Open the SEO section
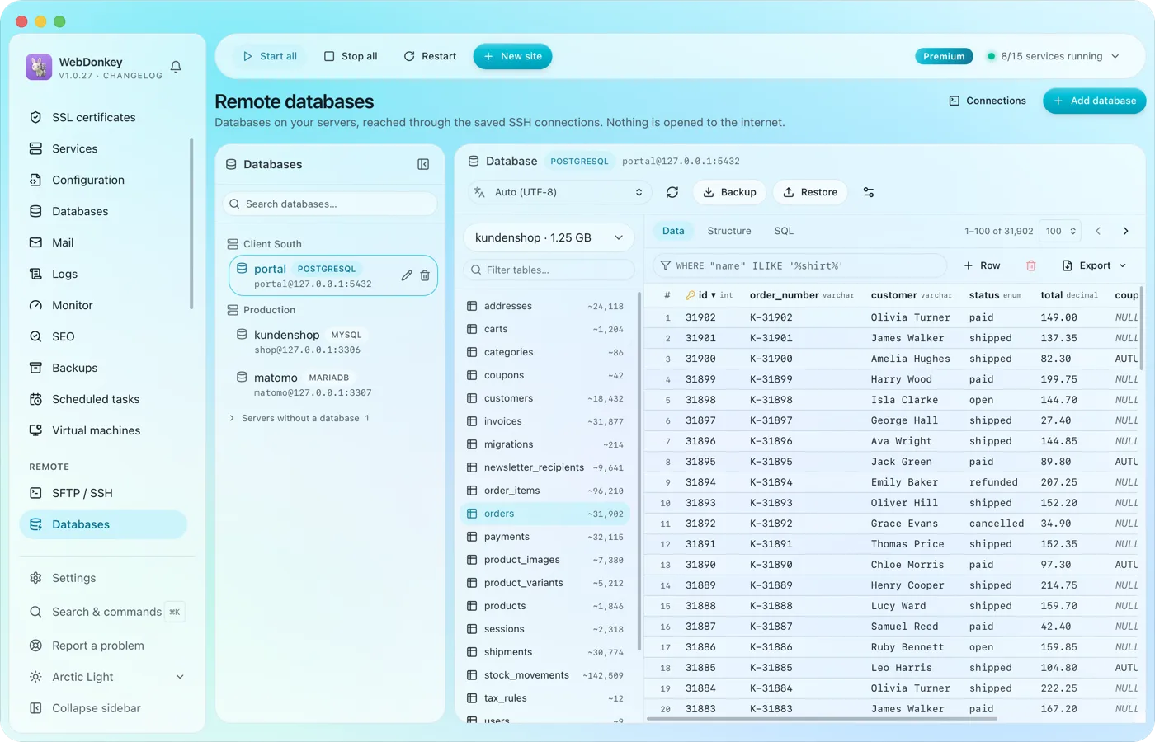1155x742 pixels. (104, 336)
